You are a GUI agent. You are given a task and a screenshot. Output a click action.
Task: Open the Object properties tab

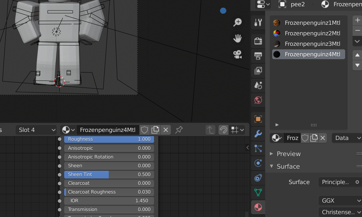258,119
